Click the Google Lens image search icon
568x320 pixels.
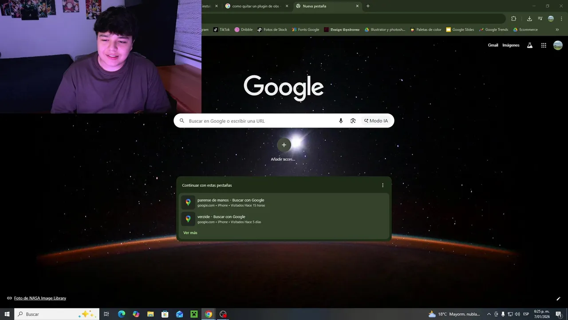pos(353,121)
